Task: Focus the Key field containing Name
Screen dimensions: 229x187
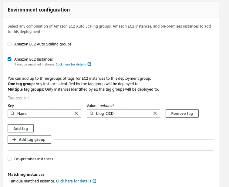Action: [44, 113]
